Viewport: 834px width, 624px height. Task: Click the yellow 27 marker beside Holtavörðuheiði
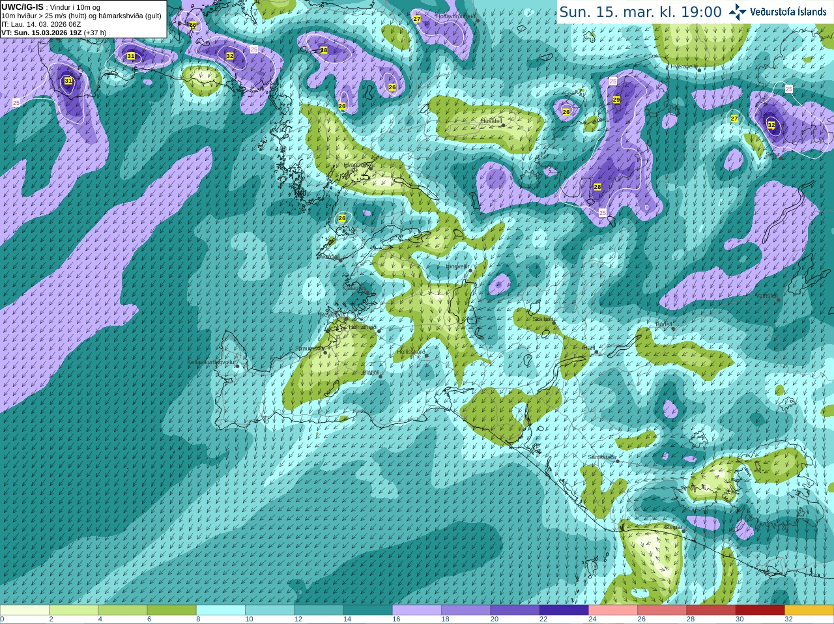417,19
